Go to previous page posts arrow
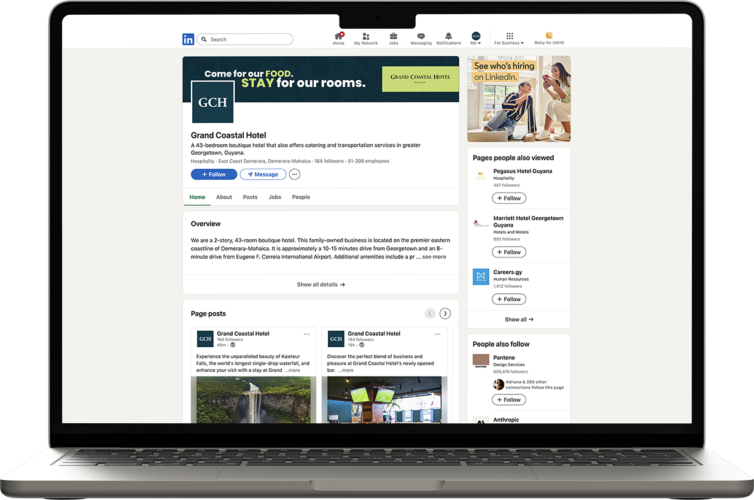 pos(430,313)
